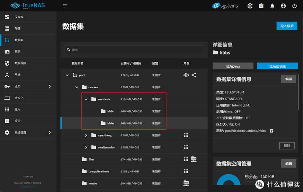Click 编辑 in 数据集空间管理 card
The width and height of the screenshot is (303, 192).
288,164
